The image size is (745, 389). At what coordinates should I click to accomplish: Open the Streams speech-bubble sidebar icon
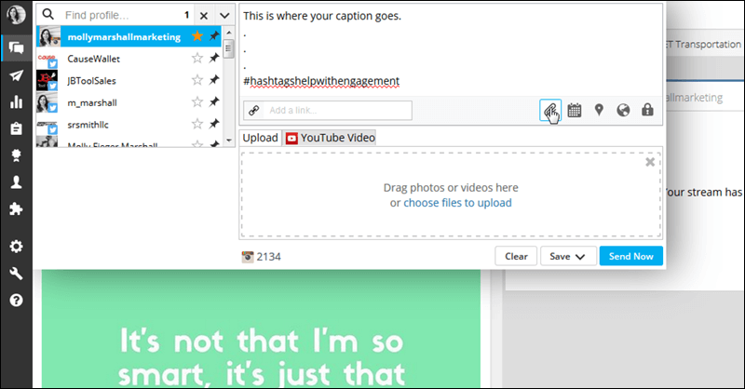tap(16, 47)
